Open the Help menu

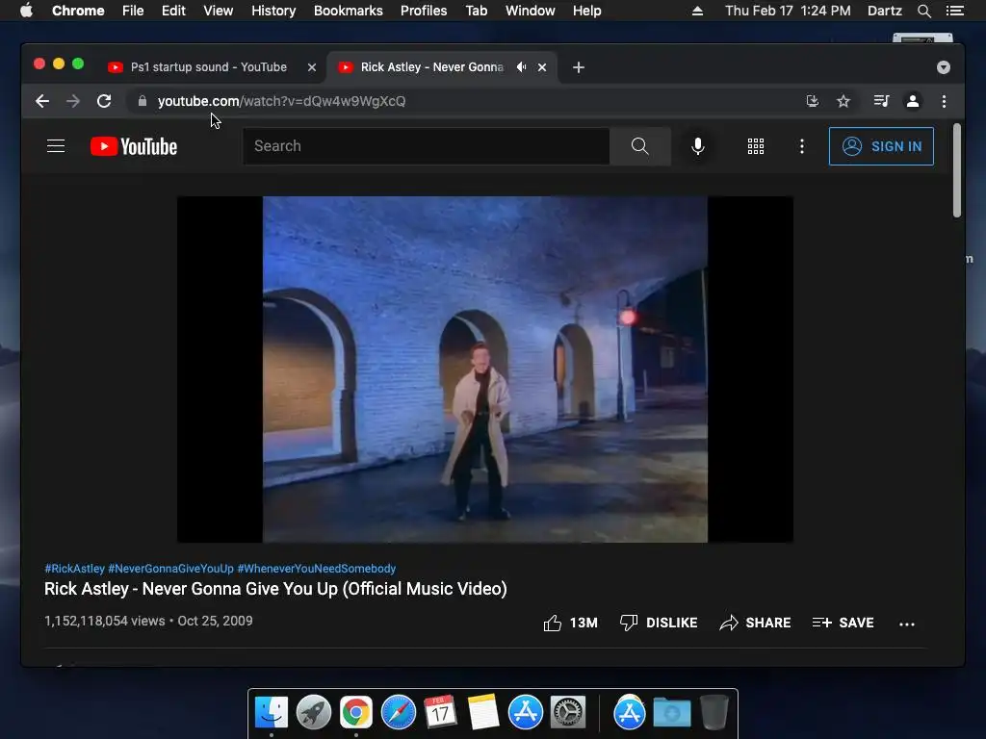coord(586,11)
